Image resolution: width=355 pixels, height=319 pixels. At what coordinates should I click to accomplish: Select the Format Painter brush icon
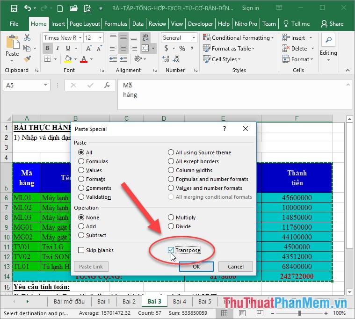(x=27, y=59)
